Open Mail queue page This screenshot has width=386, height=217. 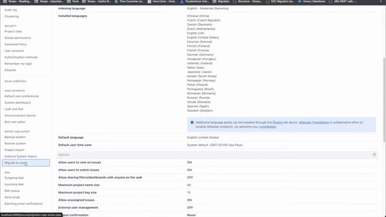(12, 191)
